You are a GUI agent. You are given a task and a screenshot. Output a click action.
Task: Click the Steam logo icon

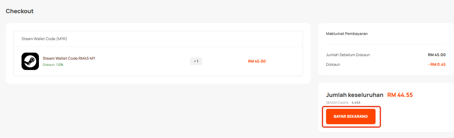(30, 61)
